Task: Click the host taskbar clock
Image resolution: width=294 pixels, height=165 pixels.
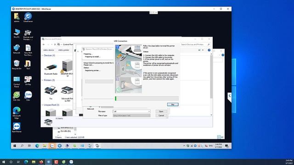Action: point(289,162)
